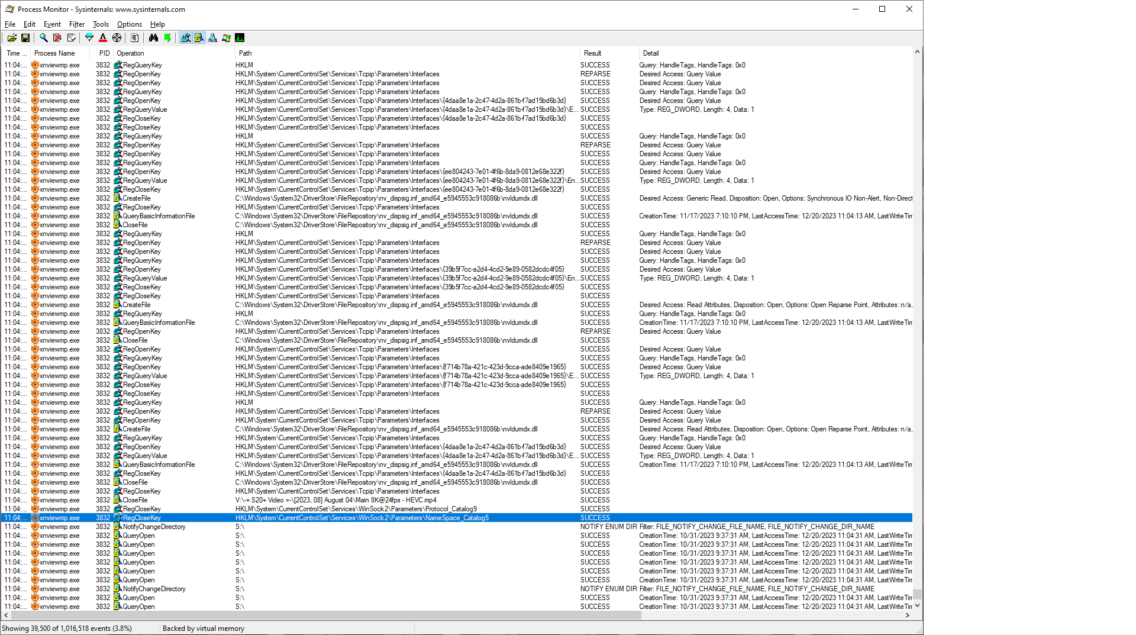Image resolution: width=1136 pixels, height=635 pixels.
Task: Open Find using the binoculars icon
Action: tap(154, 38)
